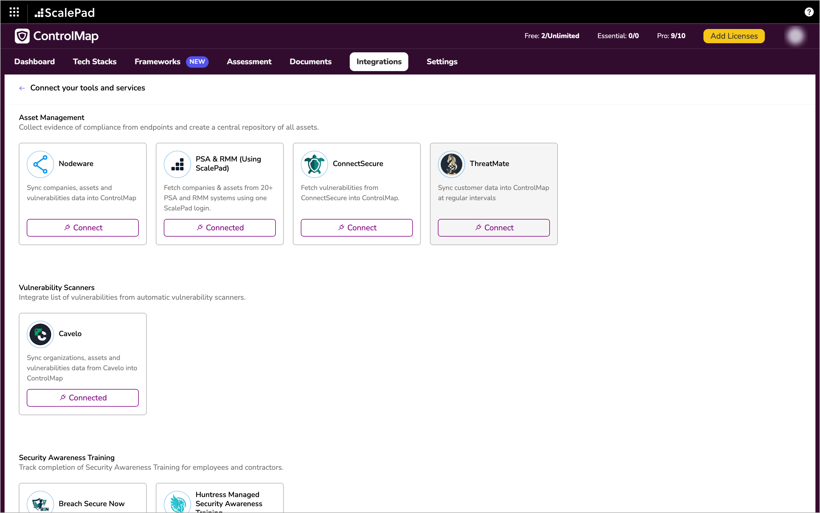Click the Essential: 0/0 license count
The image size is (820, 513).
(618, 36)
